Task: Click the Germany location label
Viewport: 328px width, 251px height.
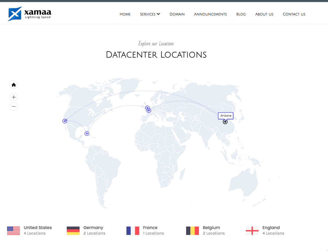Action: 93,228
